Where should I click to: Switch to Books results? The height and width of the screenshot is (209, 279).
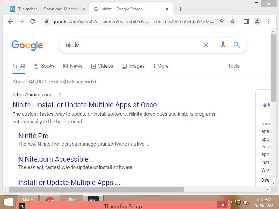[x=44, y=66]
